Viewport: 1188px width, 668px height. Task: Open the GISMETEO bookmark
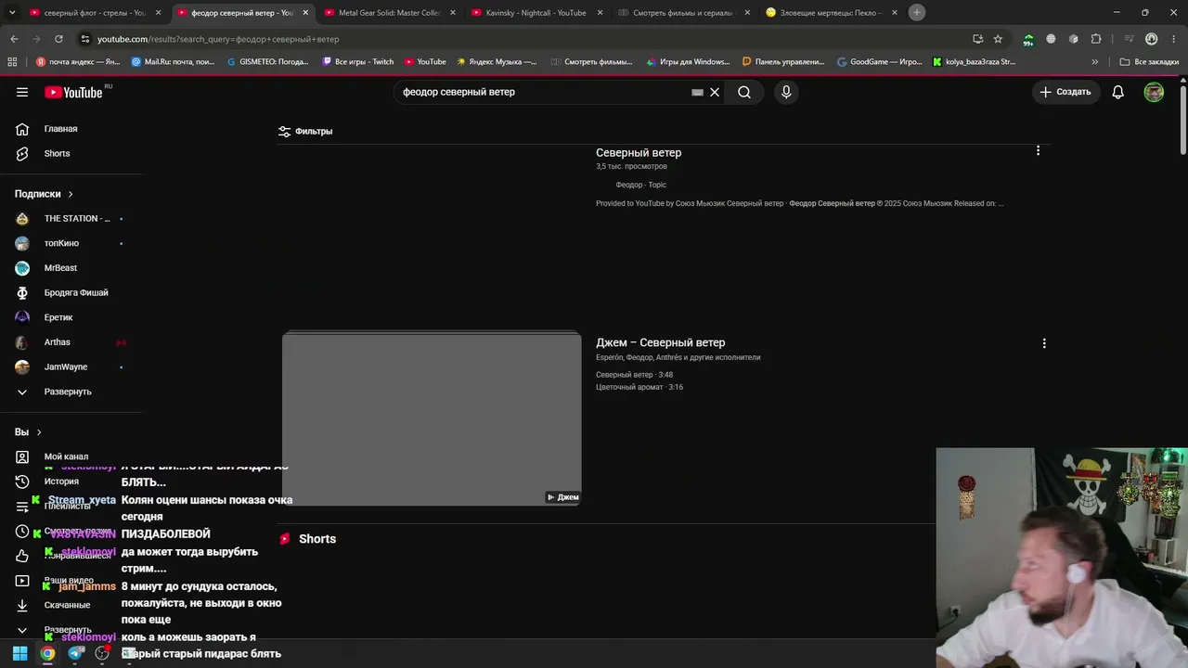[x=268, y=62]
